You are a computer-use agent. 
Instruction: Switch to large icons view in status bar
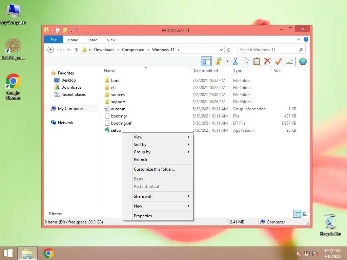(305, 214)
